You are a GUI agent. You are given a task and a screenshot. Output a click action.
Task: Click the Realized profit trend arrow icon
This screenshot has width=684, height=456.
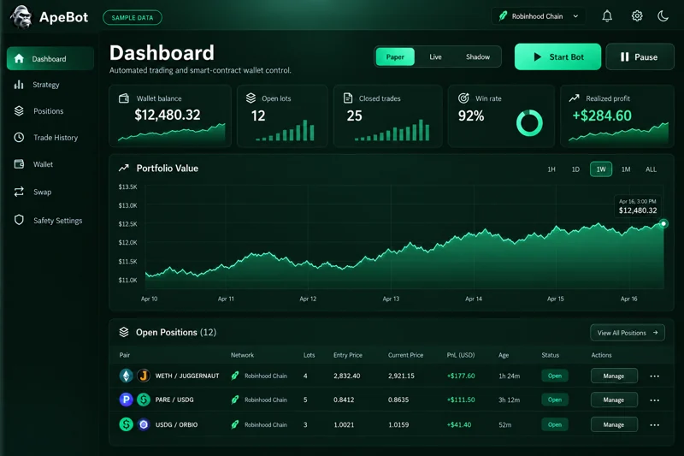click(x=574, y=98)
